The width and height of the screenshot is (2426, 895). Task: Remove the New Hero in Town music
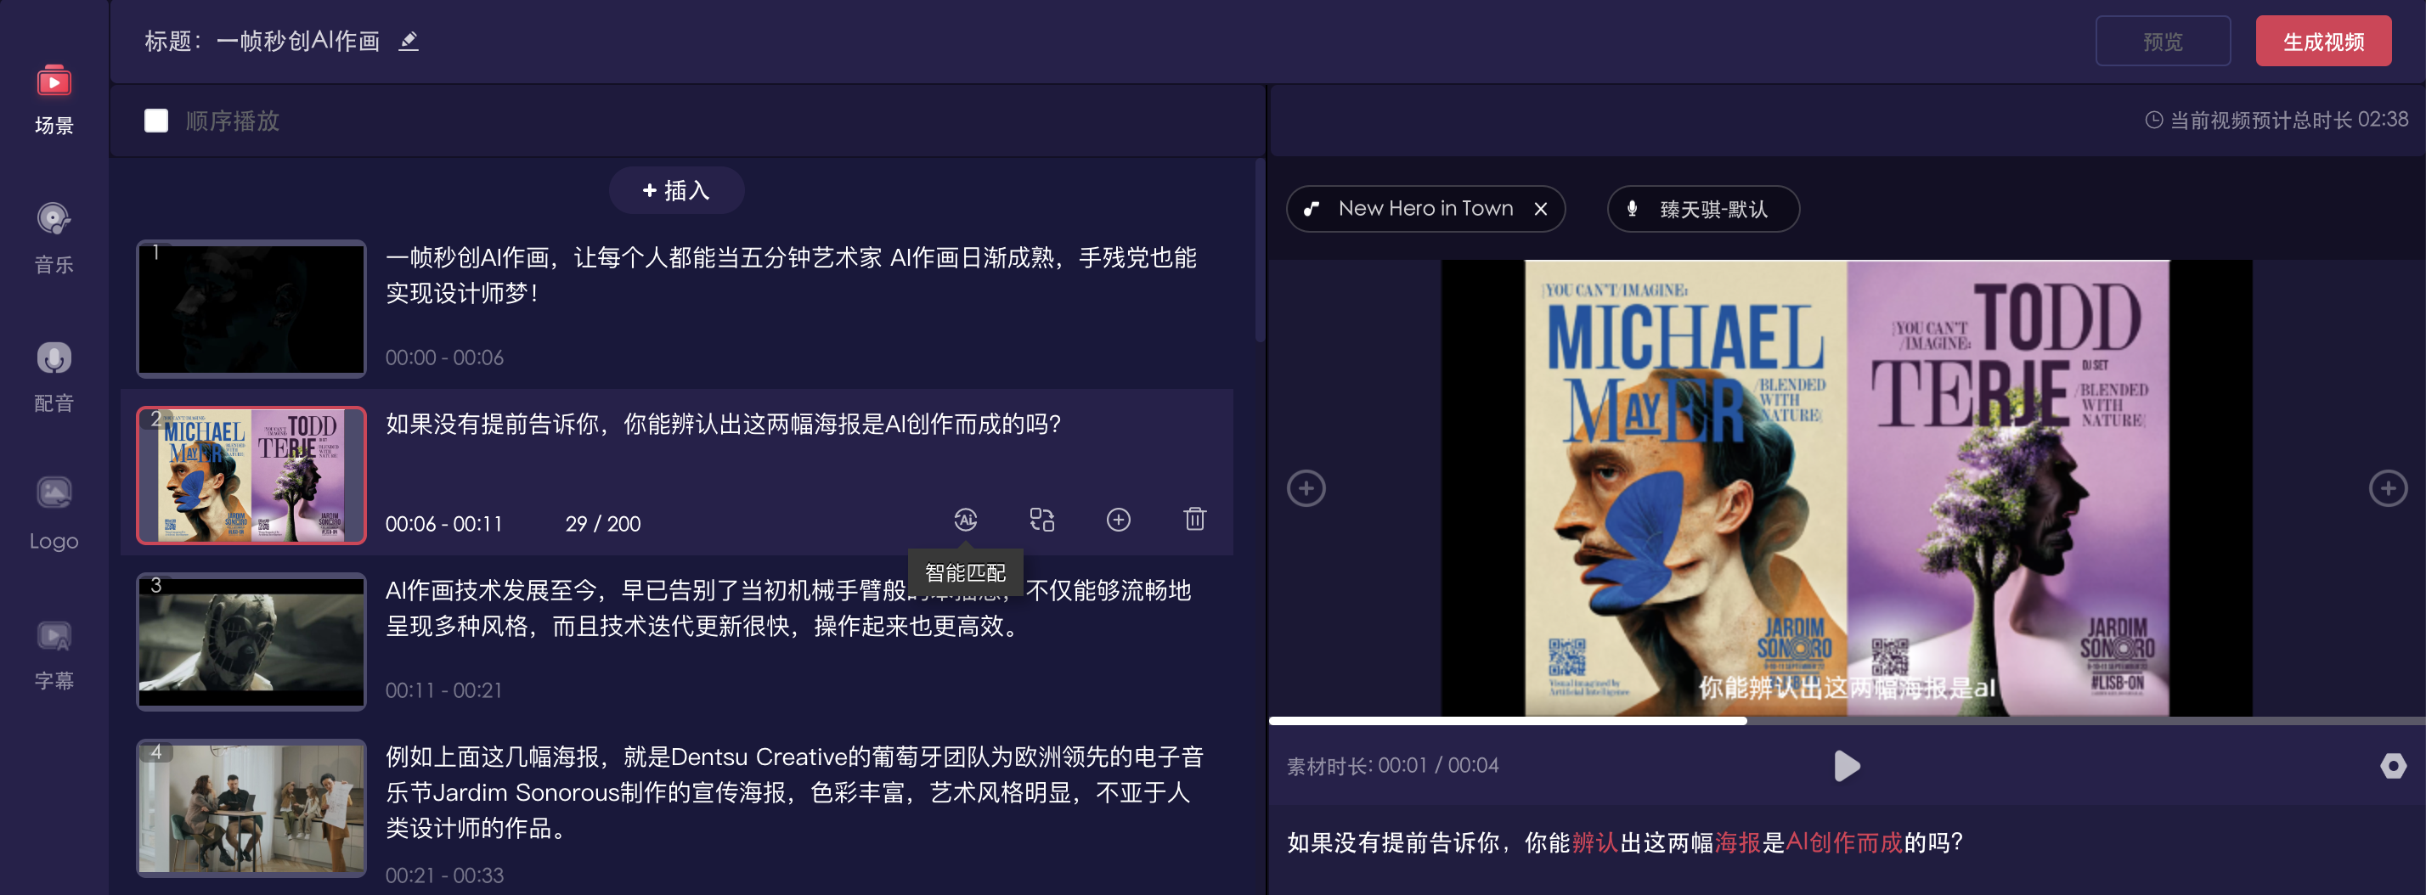pos(1540,209)
